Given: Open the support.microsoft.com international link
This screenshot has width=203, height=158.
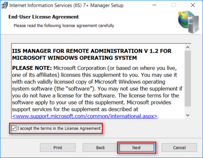Looking at the screenshot, I should [x=85, y=116].
